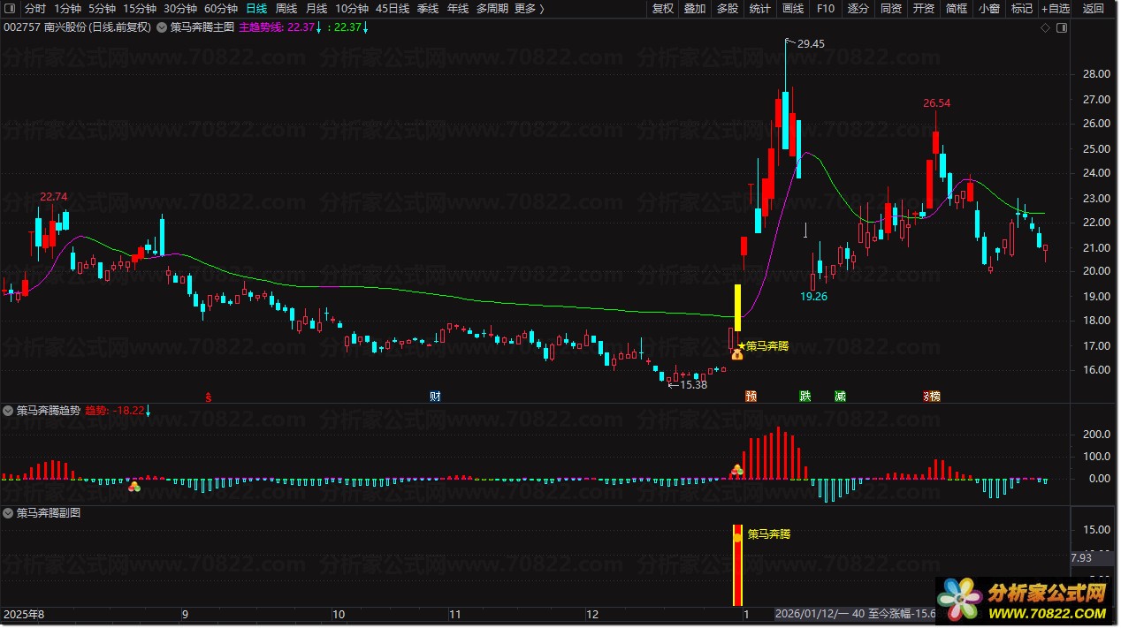
Task: Switch to the 15分钟 tab
Action: (140, 8)
